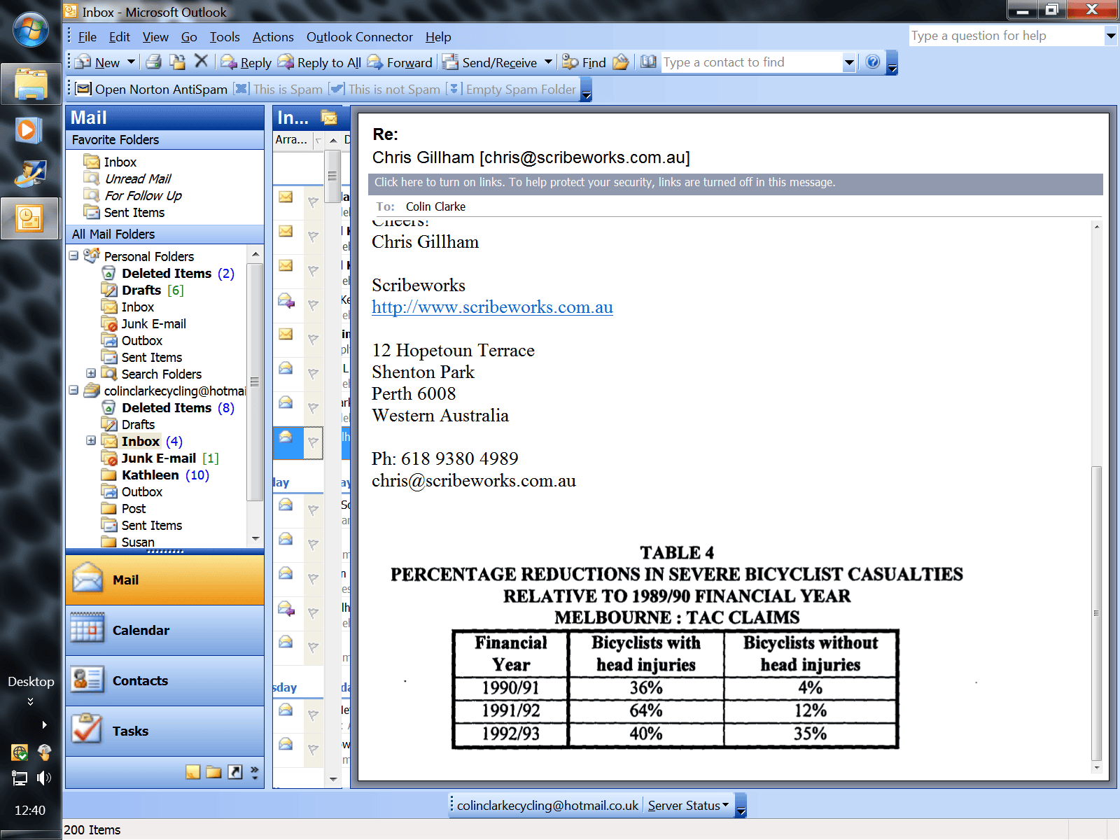Click the Shortcuts icon in navigation pane
1120x840 pixels.
tap(235, 772)
